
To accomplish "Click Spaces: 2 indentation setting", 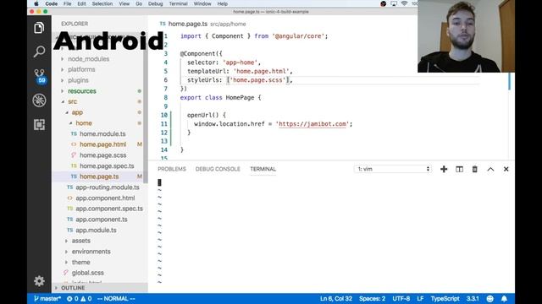I will click(372, 299).
